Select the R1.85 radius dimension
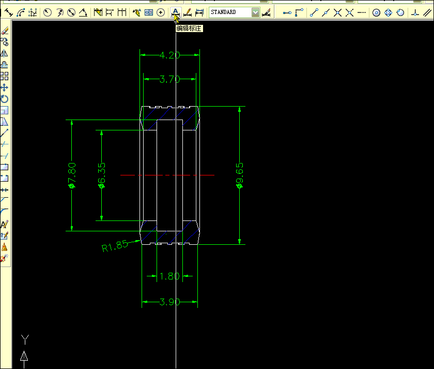Screen dimensions: 434x369 pyautogui.click(x=115, y=246)
